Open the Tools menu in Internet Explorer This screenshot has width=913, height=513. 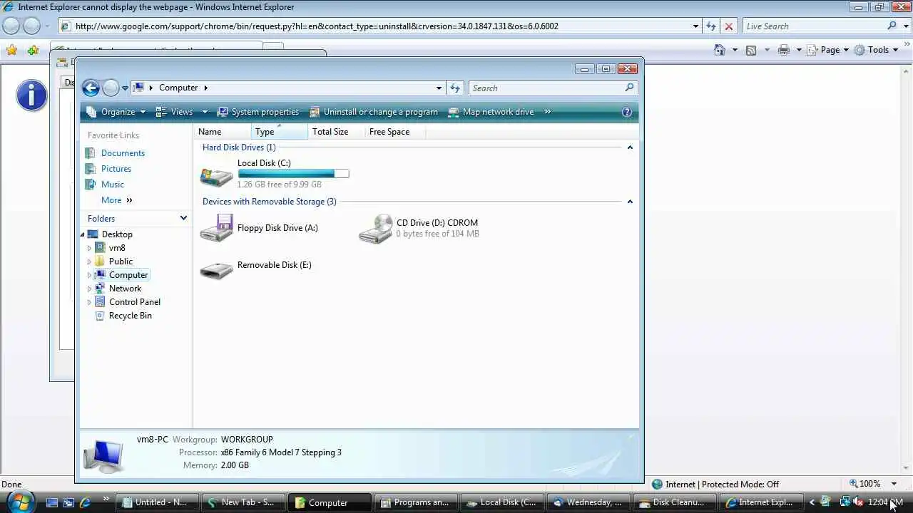876,50
